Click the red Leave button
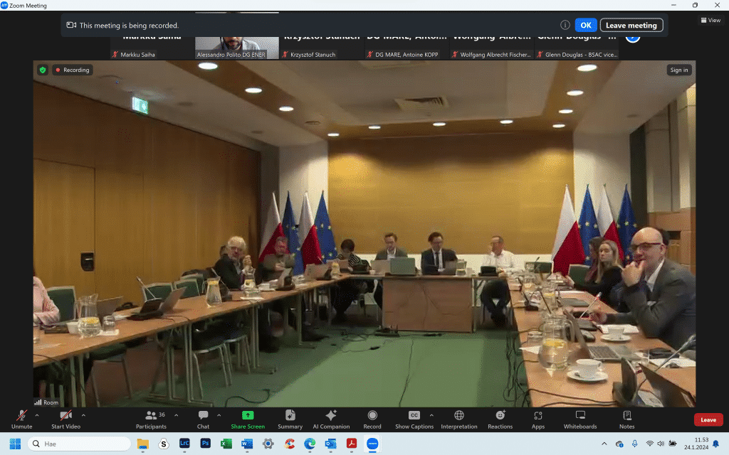The height and width of the screenshot is (455, 729). [708, 419]
